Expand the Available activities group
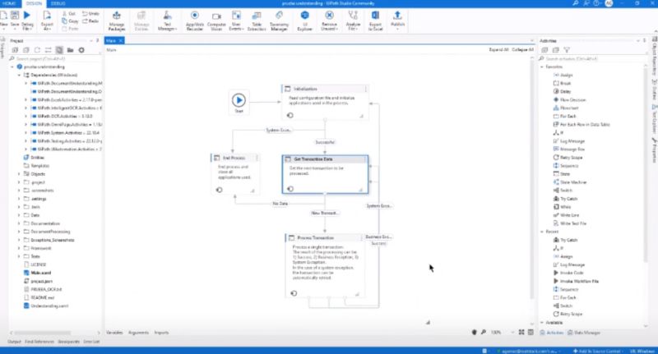Screen dimensions: 658x354 542,323
